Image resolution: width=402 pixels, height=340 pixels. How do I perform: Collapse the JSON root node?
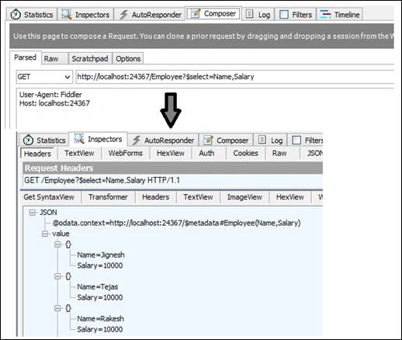32,213
